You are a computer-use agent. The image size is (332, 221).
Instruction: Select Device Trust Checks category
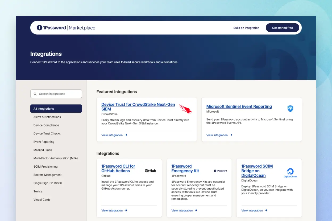pyautogui.click(x=56, y=133)
